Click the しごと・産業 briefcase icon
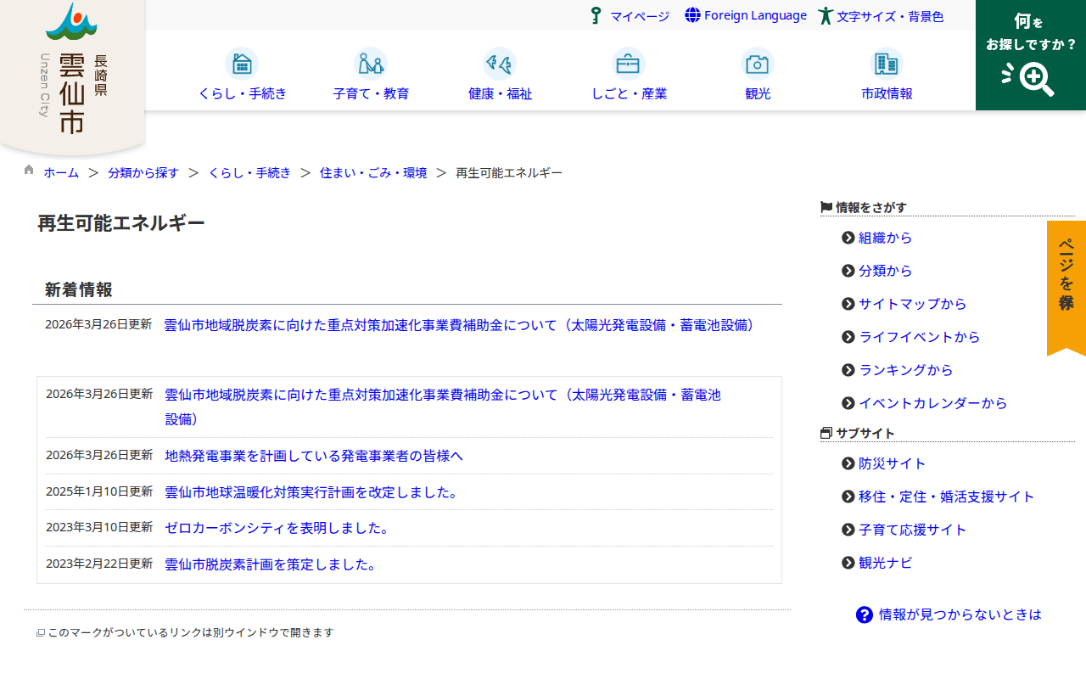The height and width of the screenshot is (679, 1086). click(x=629, y=65)
